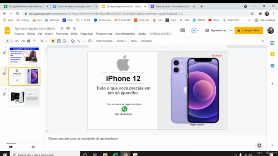The width and height of the screenshot is (278, 156).
Task: Switch to filmstrip view
Action: [11, 147]
